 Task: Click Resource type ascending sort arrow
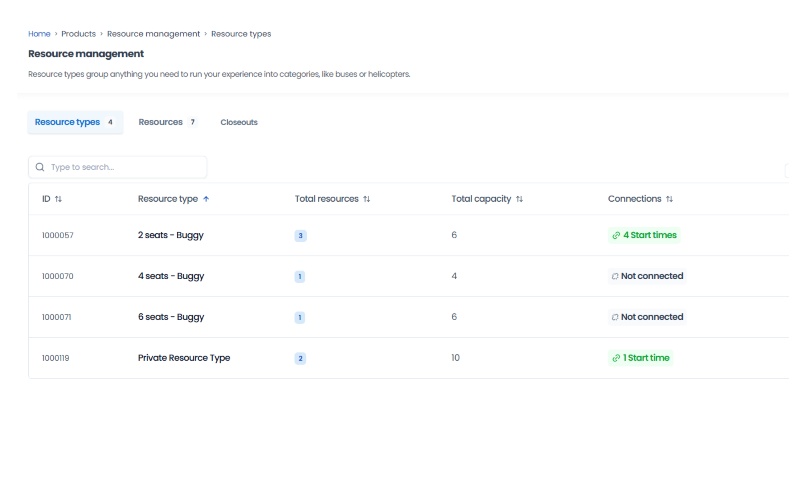pos(206,199)
